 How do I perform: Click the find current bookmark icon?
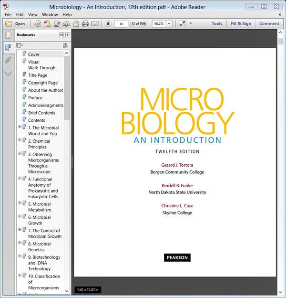(x=65, y=46)
